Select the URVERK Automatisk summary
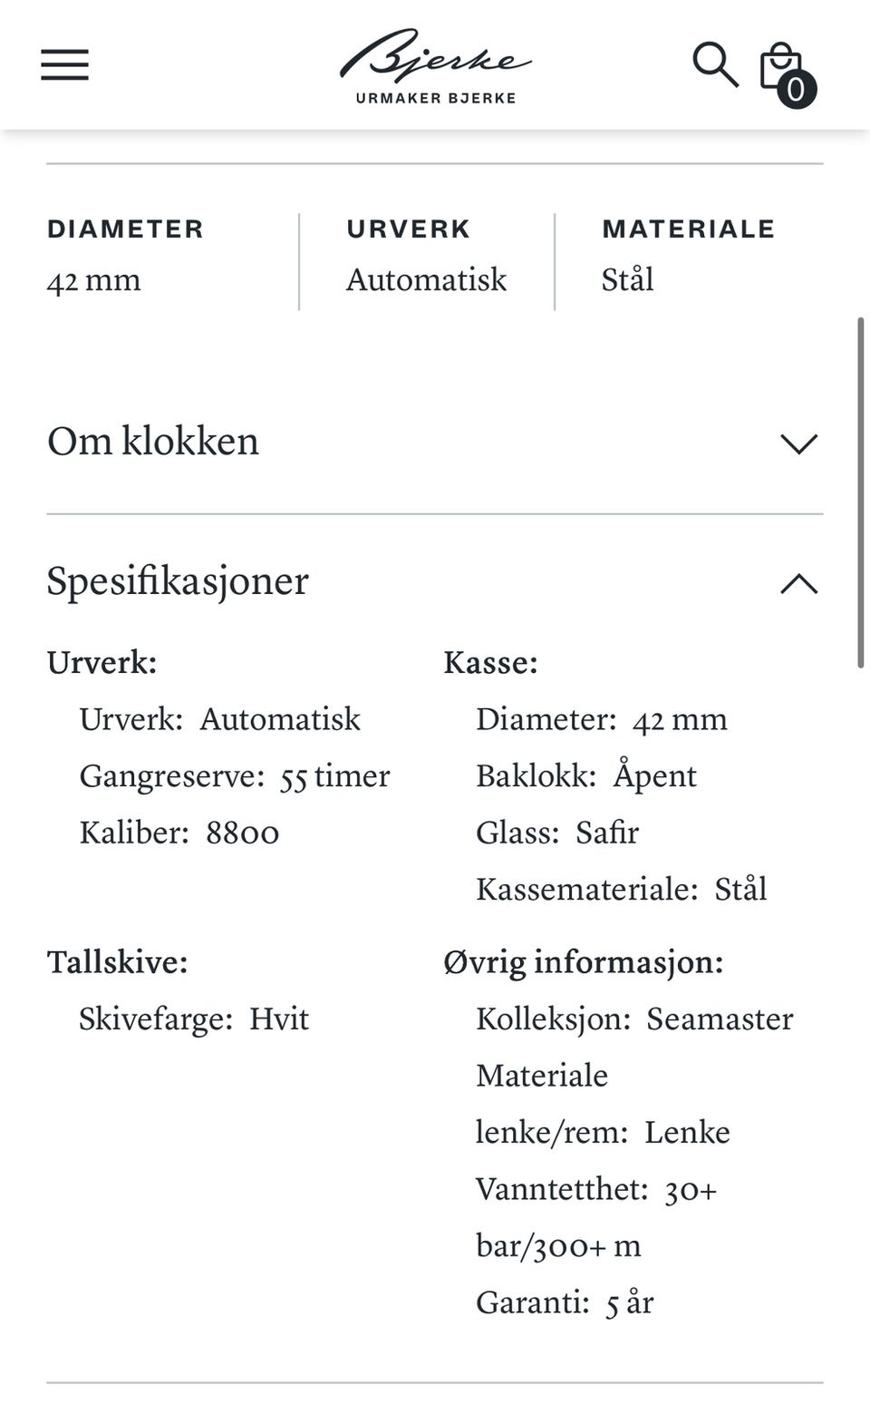This screenshot has width=870, height=1404. tap(426, 257)
